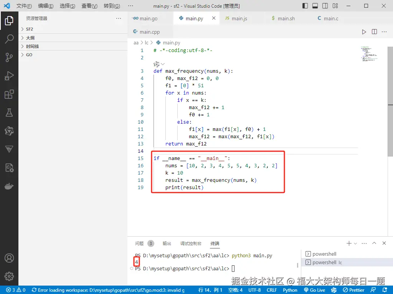Select the first powershell terminal entry
Image resolution: width=393 pixels, height=294 pixels.
(347, 254)
